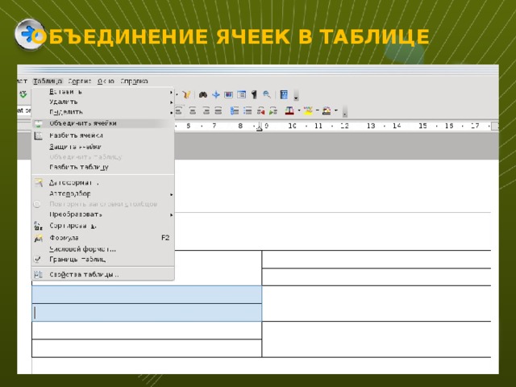Click the ruler indent marker near 9
Screen dimensions: 516x387
tap(260, 127)
